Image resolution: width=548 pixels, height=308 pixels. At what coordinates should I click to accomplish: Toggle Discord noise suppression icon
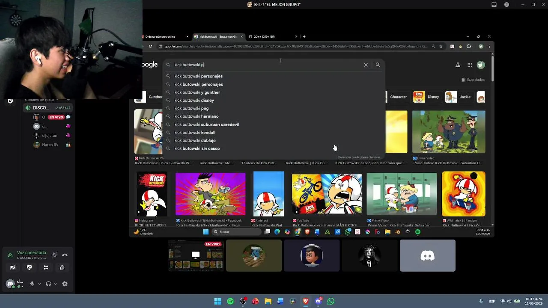click(54, 255)
